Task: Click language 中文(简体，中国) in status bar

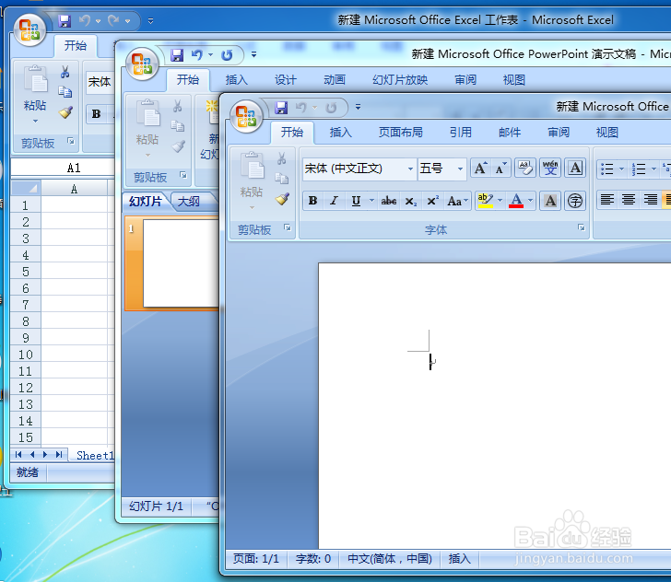Action: (390, 558)
